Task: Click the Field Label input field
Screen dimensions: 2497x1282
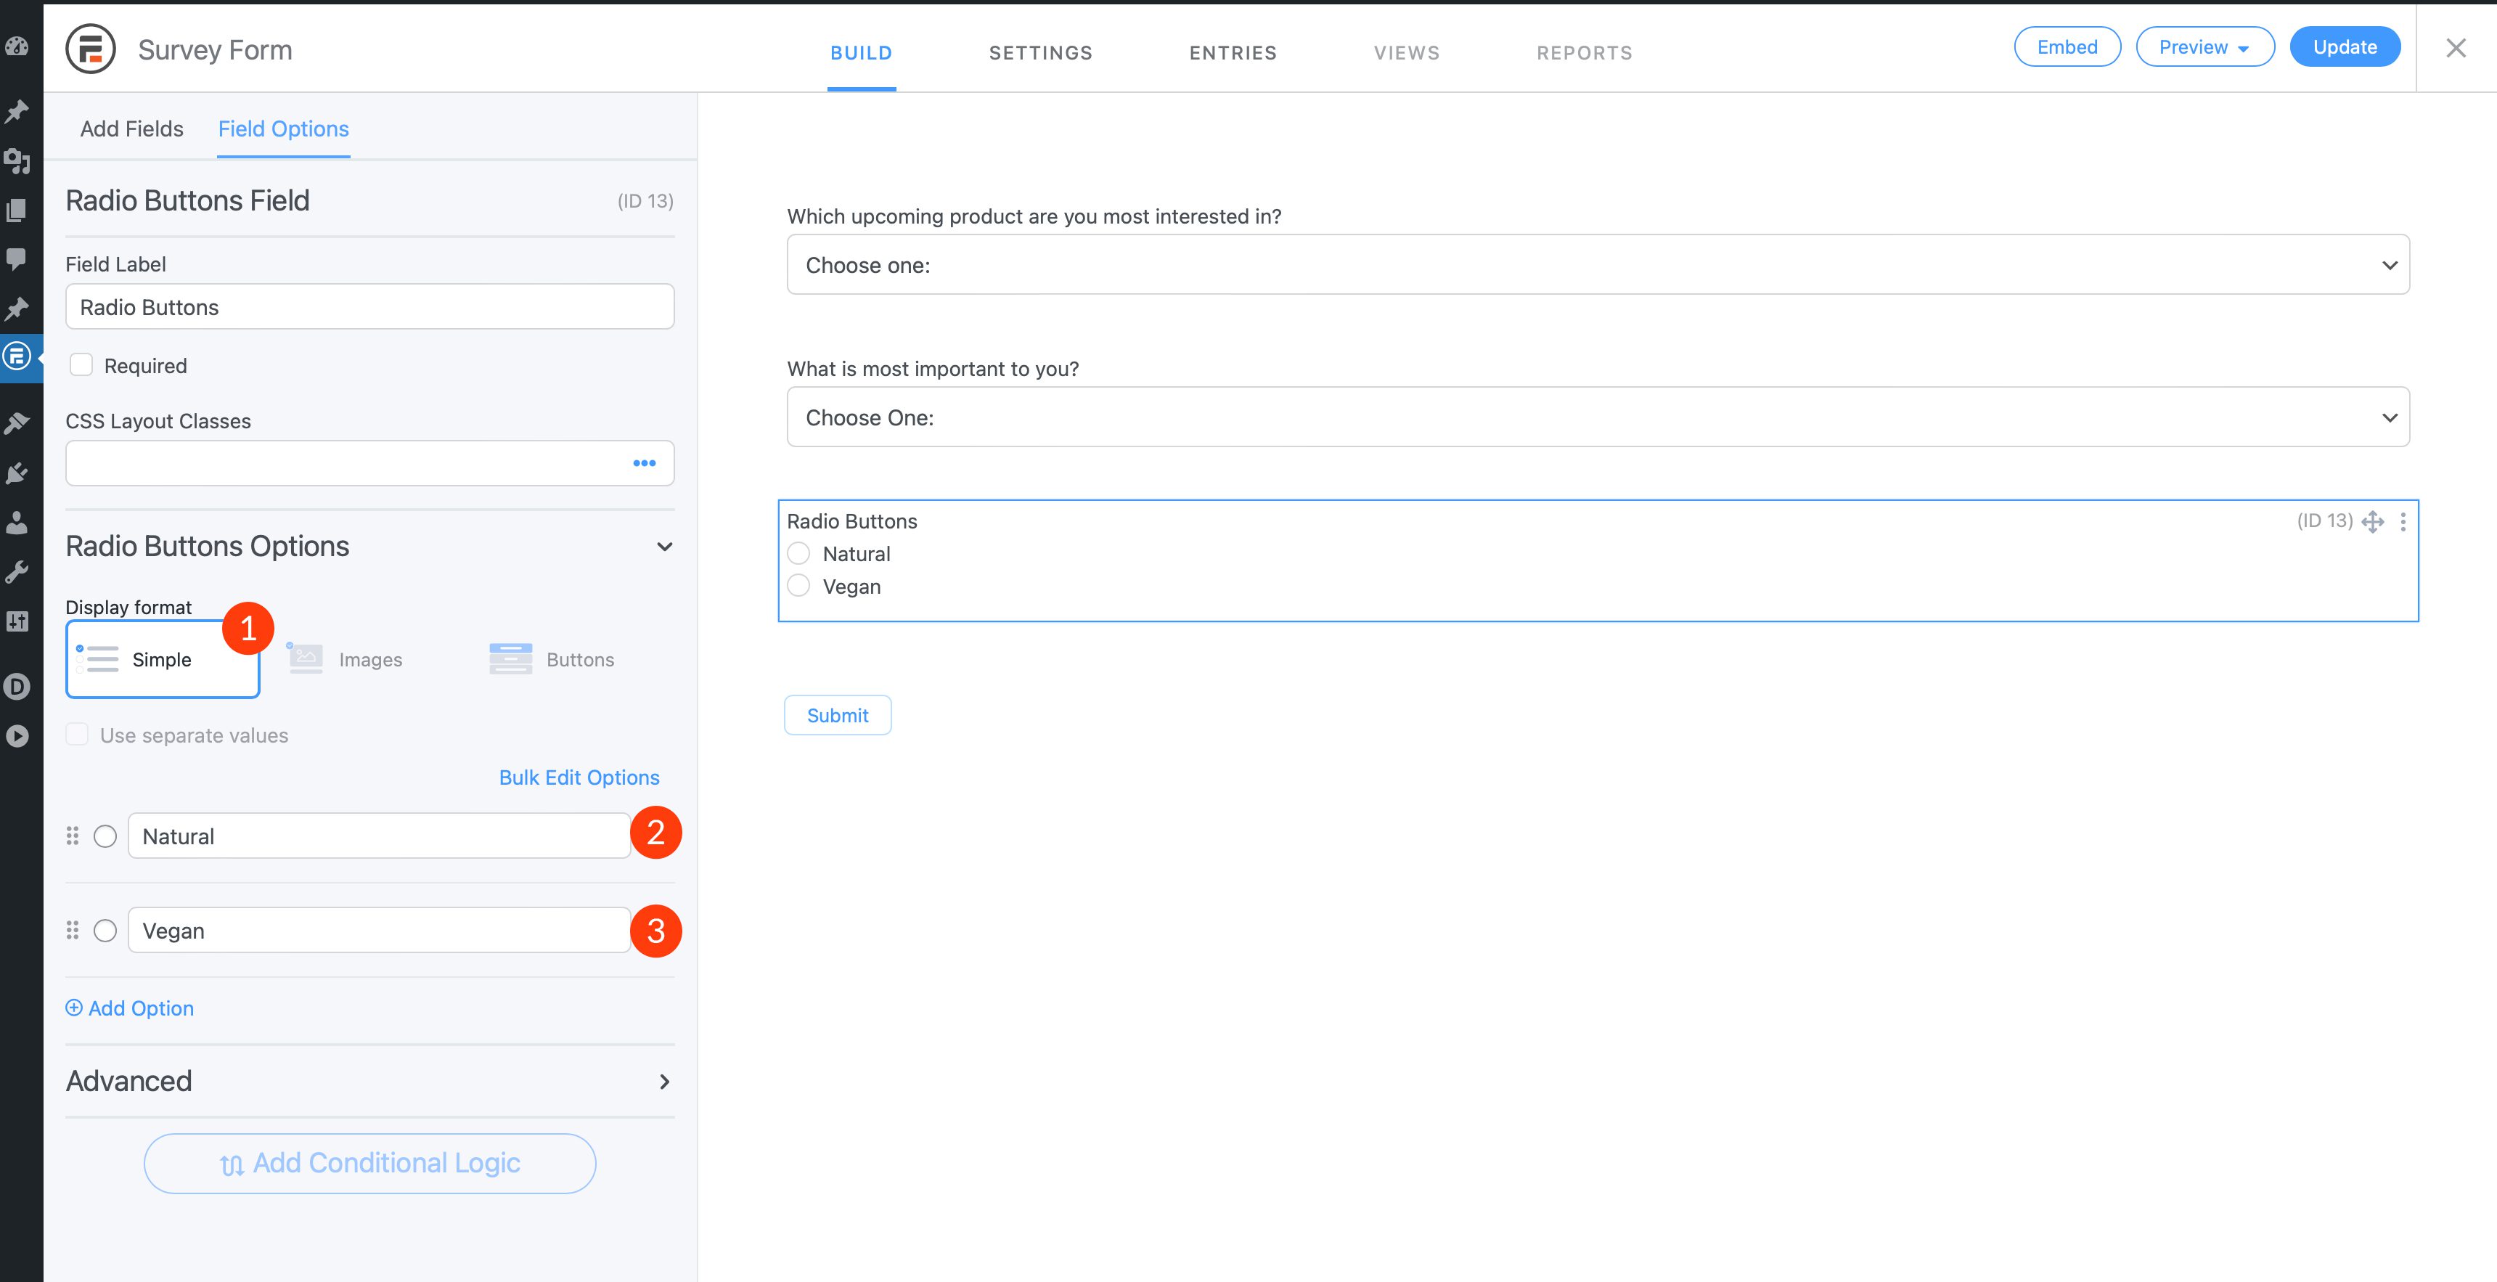Action: 369,306
